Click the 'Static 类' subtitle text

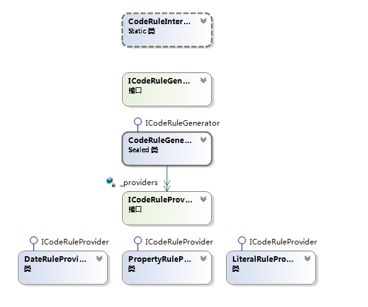pos(142,31)
